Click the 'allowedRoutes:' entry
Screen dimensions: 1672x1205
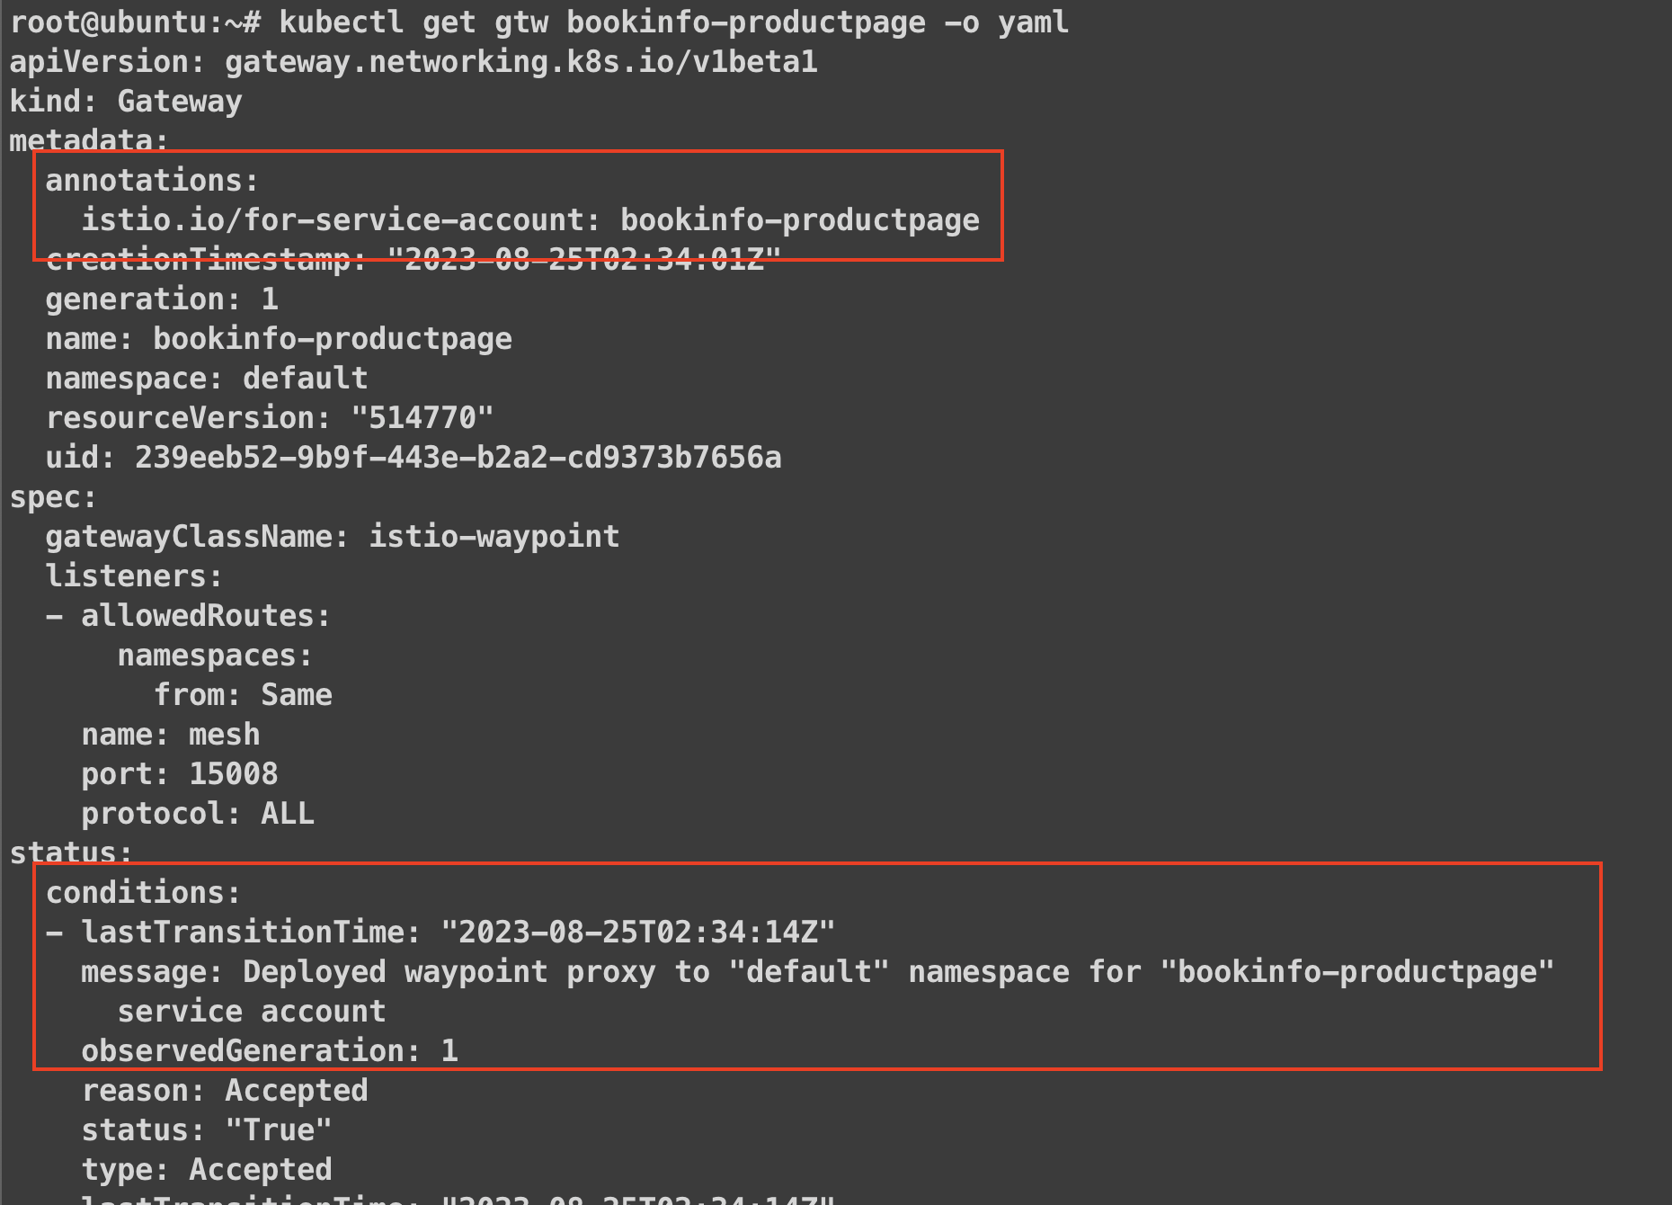tap(205, 615)
